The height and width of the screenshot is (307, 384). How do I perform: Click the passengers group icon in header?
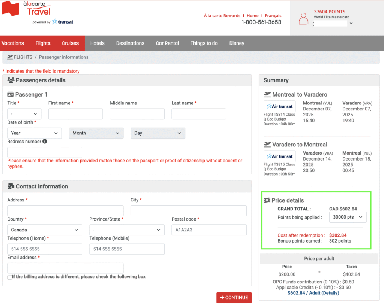(x=11, y=80)
